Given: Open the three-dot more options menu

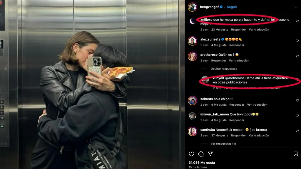Looking at the screenshot, I should point(295,7).
